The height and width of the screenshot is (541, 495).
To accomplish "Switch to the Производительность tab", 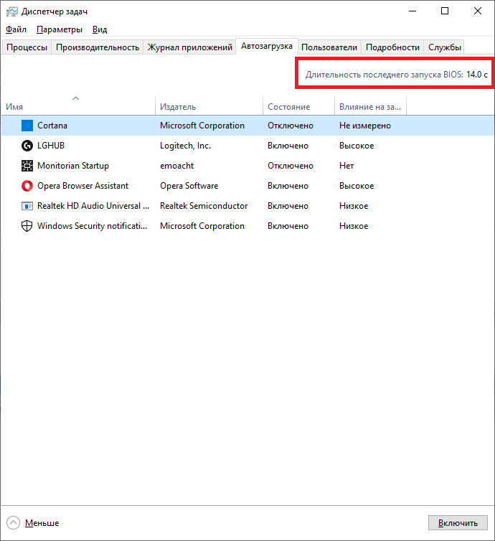I will click(98, 47).
